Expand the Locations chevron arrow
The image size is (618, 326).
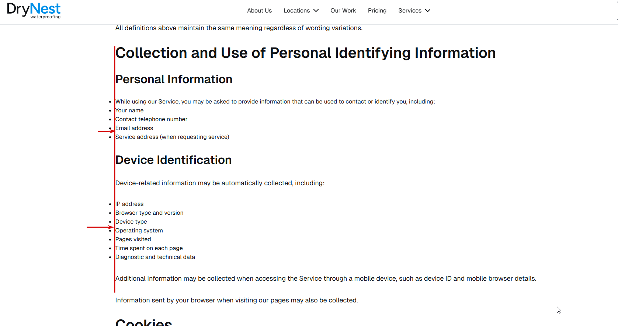tap(316, 11)
